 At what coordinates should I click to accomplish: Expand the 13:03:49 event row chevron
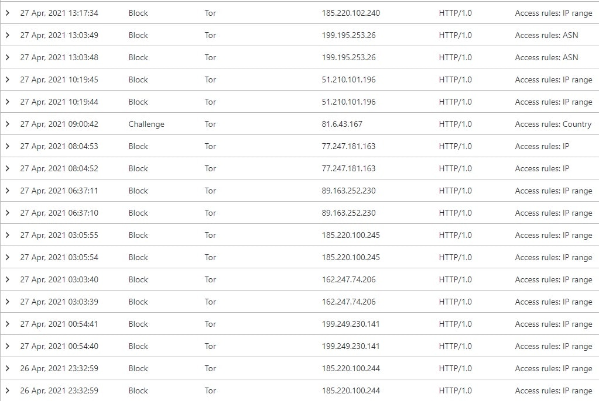pyautogui.click(x=7, y=35)
